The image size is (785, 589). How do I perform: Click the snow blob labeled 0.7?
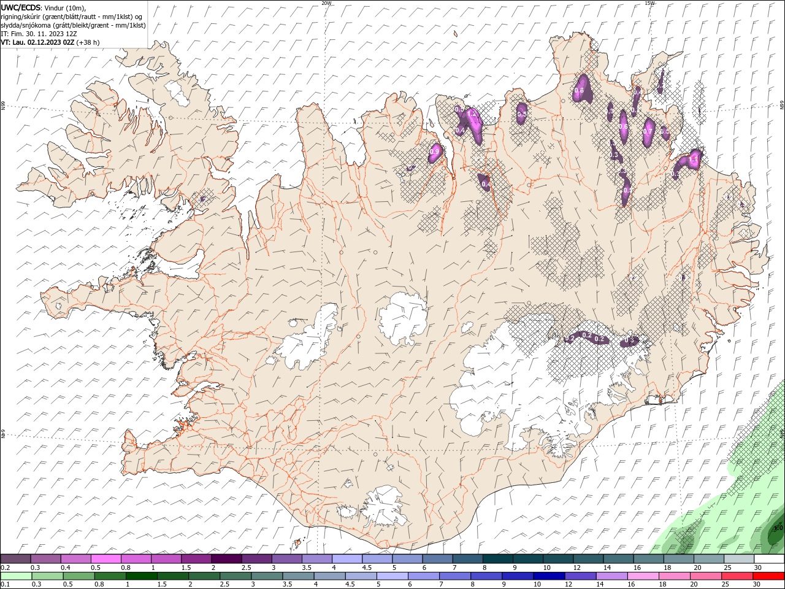click(x=648, y=132)
